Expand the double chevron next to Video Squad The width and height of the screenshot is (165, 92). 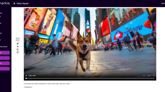pos(14,3)
